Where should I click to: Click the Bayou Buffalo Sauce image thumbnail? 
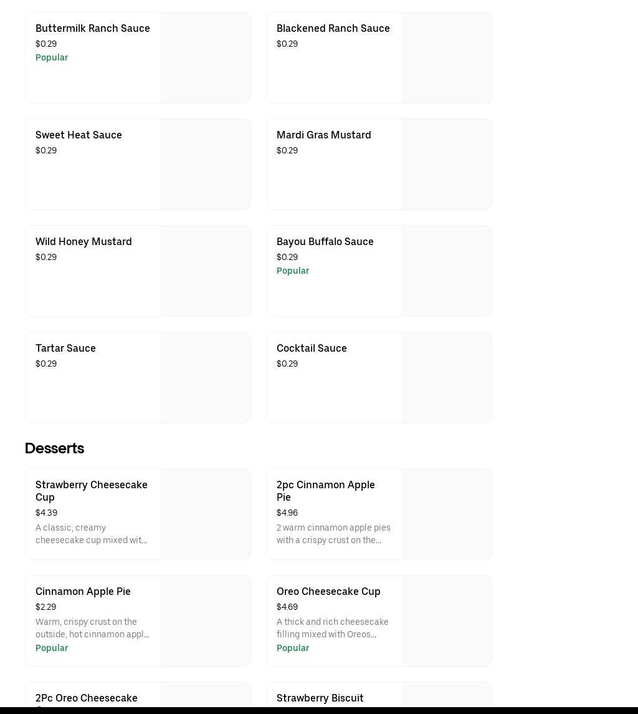[x=446, y=271]
